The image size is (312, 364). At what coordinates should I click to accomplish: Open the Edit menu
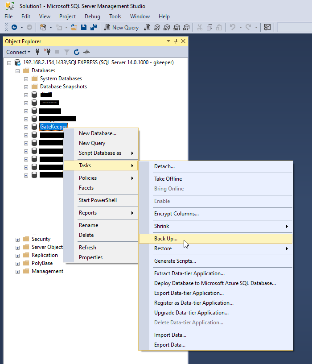click(26, 17)
